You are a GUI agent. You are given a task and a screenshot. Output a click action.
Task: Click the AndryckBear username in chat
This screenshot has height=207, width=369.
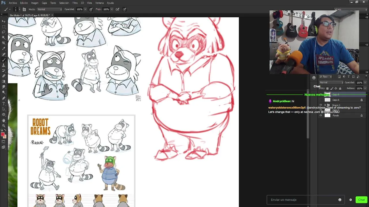(x=281, y=101)
